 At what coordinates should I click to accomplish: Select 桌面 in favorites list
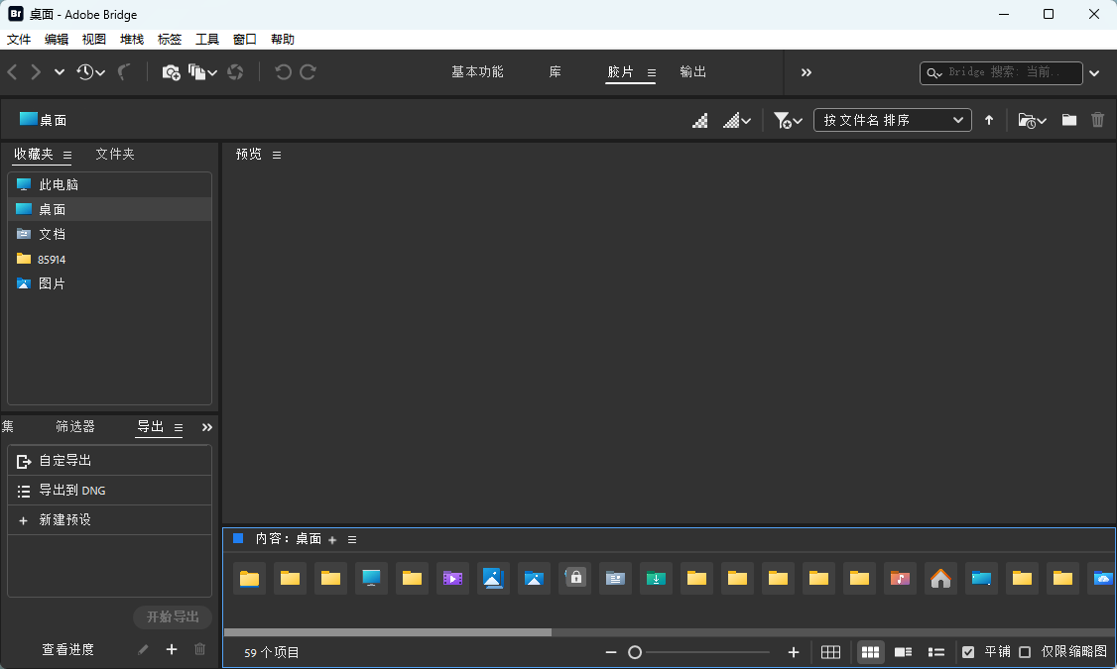coord(110,209)
